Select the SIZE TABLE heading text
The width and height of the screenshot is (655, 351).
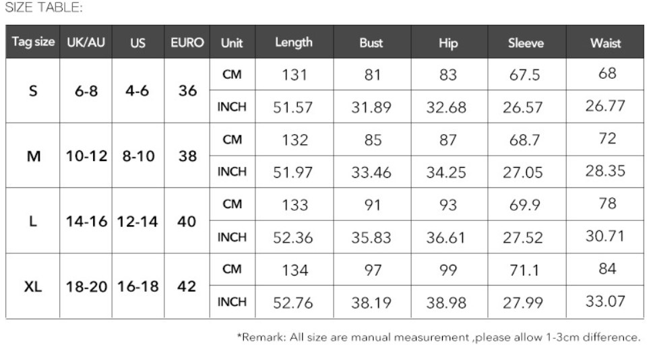(x=44, y=7)
